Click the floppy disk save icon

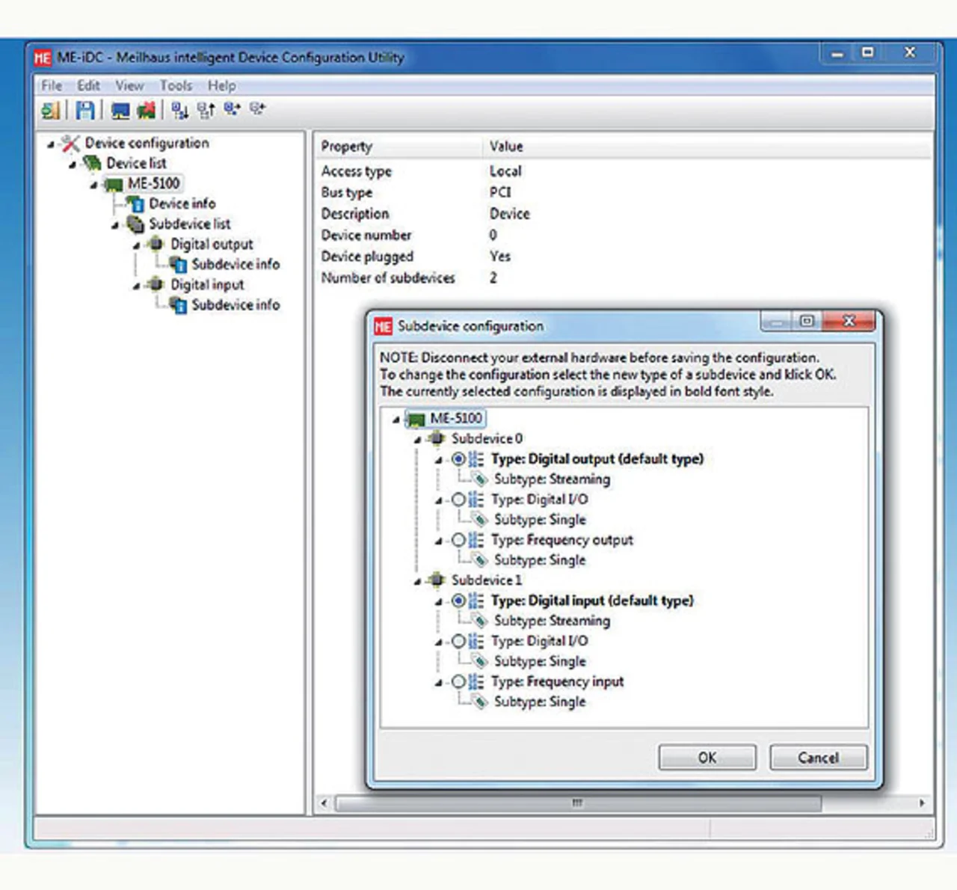click(84, 111)
